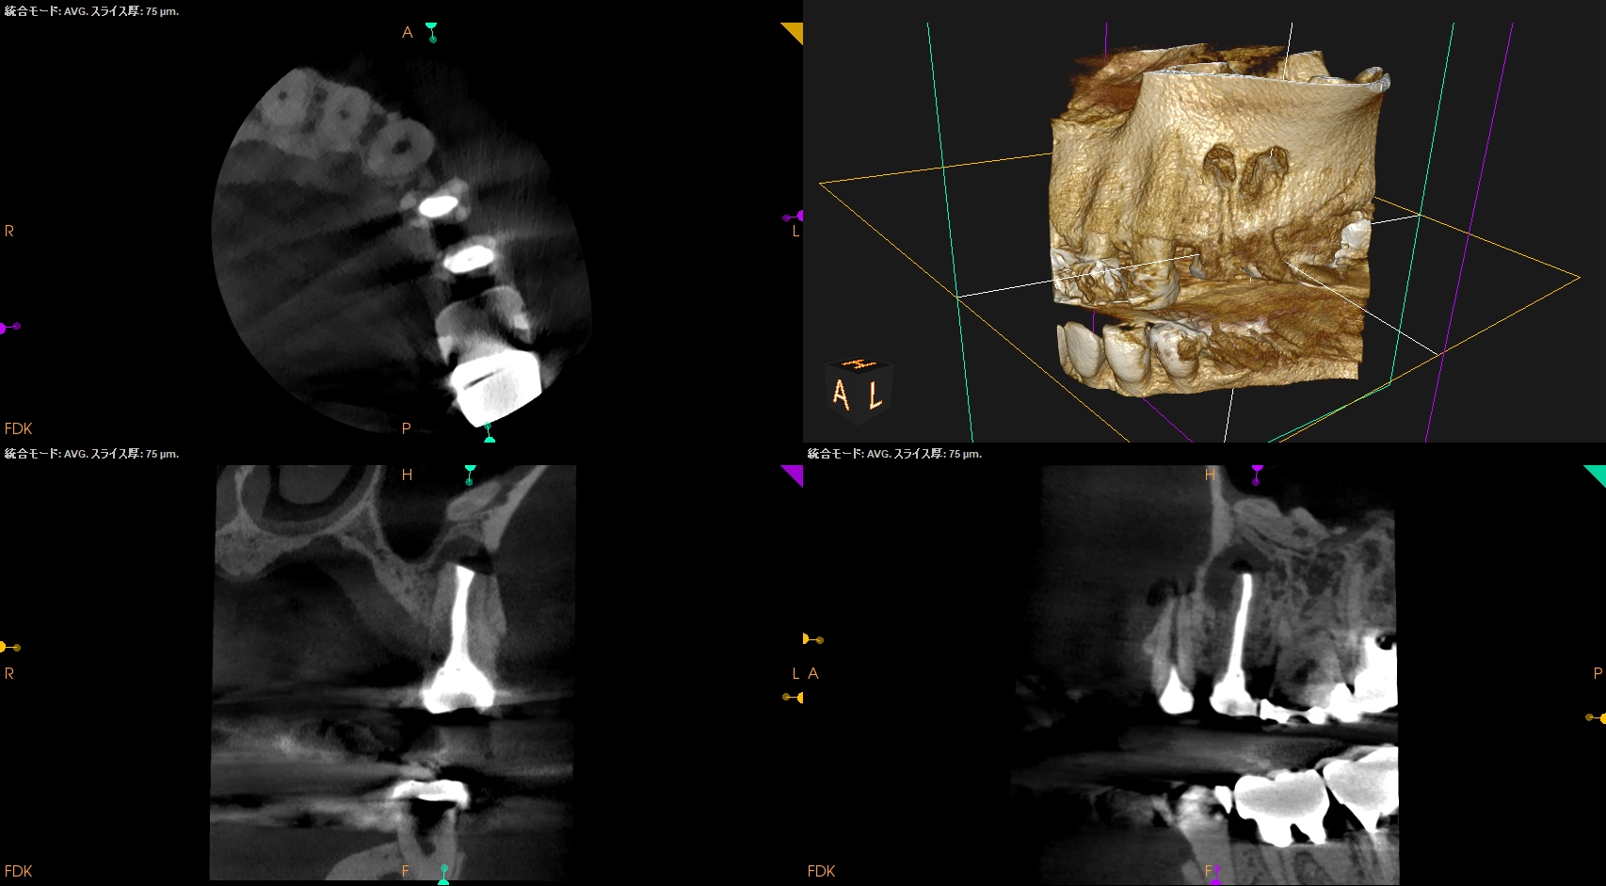Image resolution: width=1606 pixels, height=886 pixels.
Task: Click the coronal view's 統合モード AVG slice thickness label
Action: (91, 454)
